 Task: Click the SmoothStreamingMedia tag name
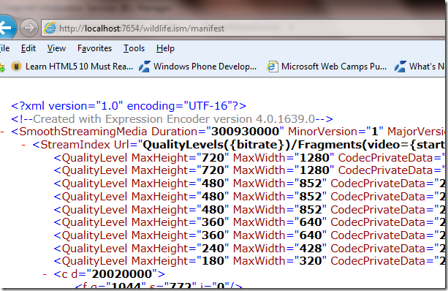tap(83, 132)
